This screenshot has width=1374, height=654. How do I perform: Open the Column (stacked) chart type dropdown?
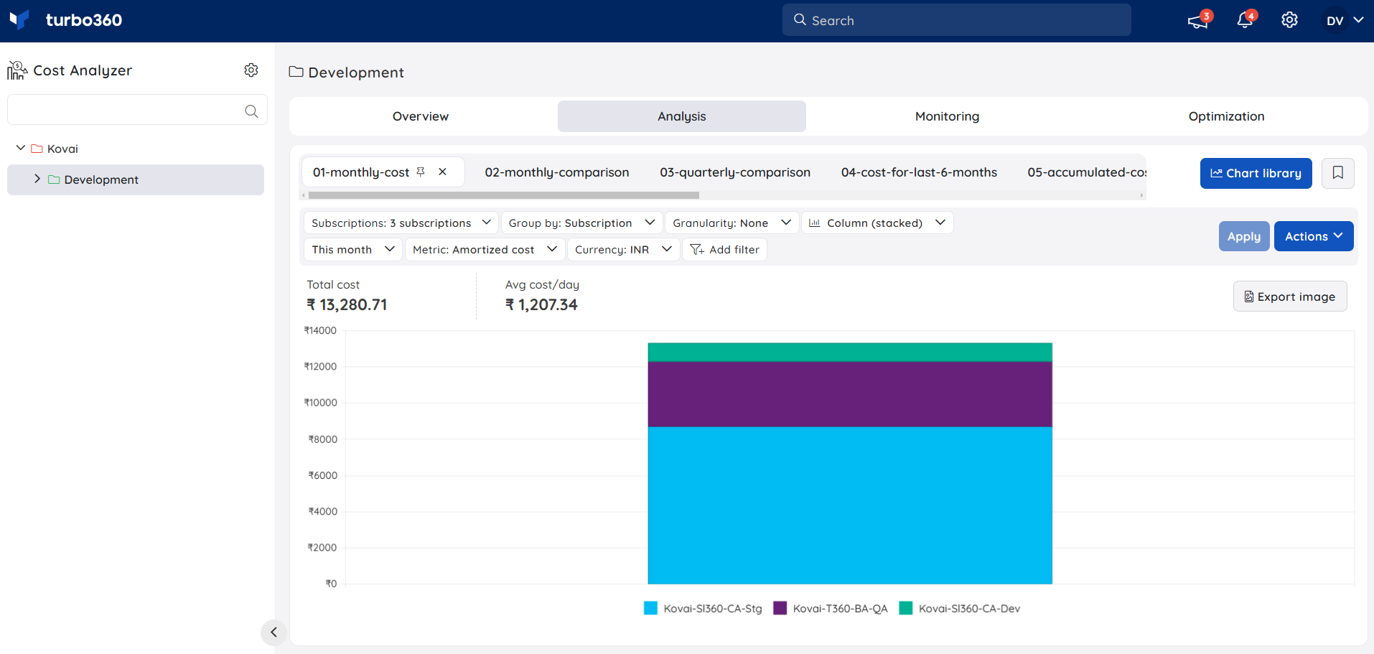pyautogui.click(x=877, y=223)
